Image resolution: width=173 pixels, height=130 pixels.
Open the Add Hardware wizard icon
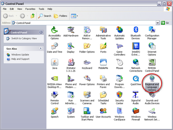[71, 30]
